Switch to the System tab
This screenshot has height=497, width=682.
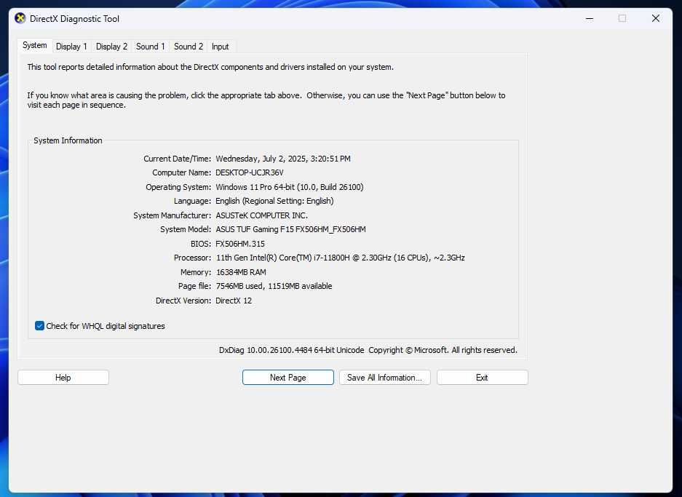click(35, 46)
